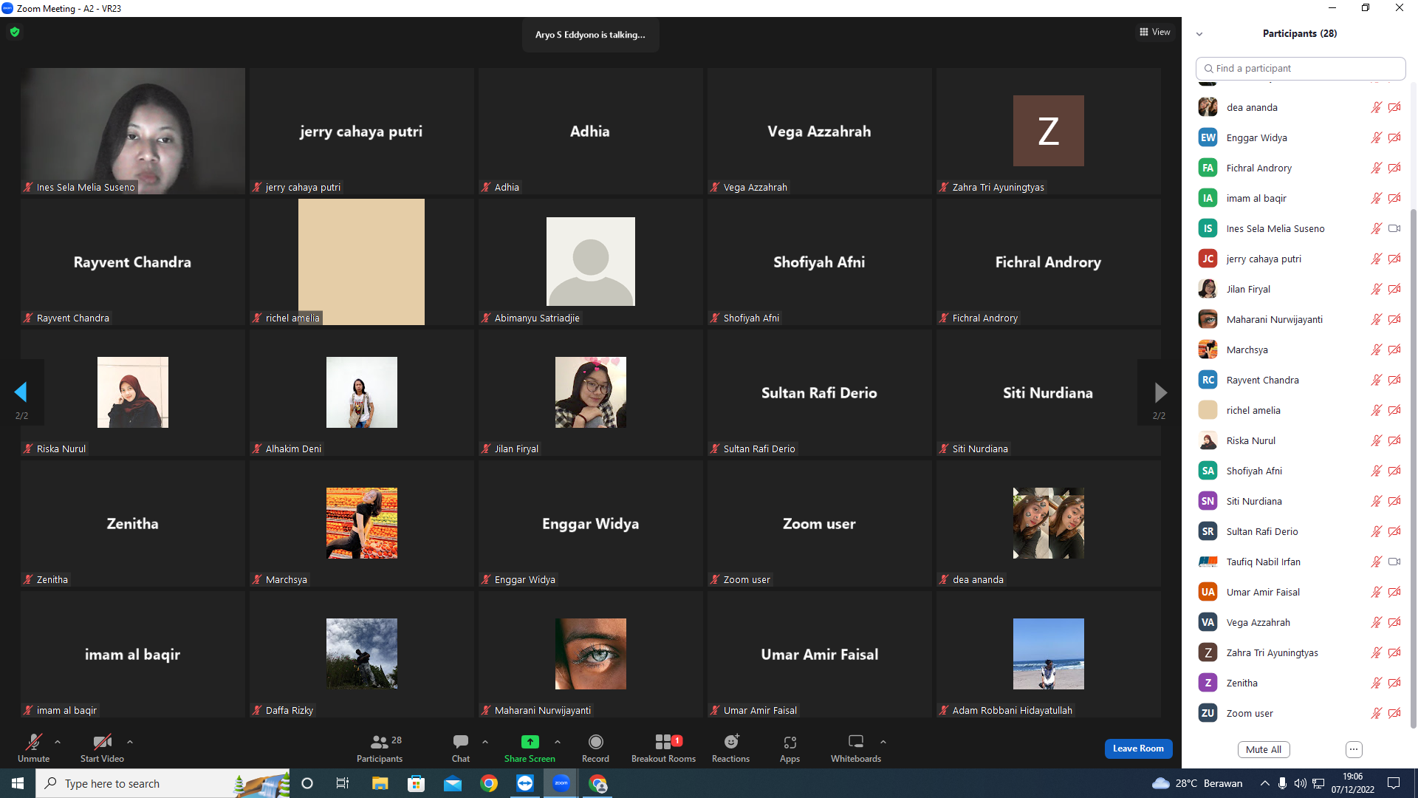
Task: Go to next gallery page arrow
Action: 1160,392
